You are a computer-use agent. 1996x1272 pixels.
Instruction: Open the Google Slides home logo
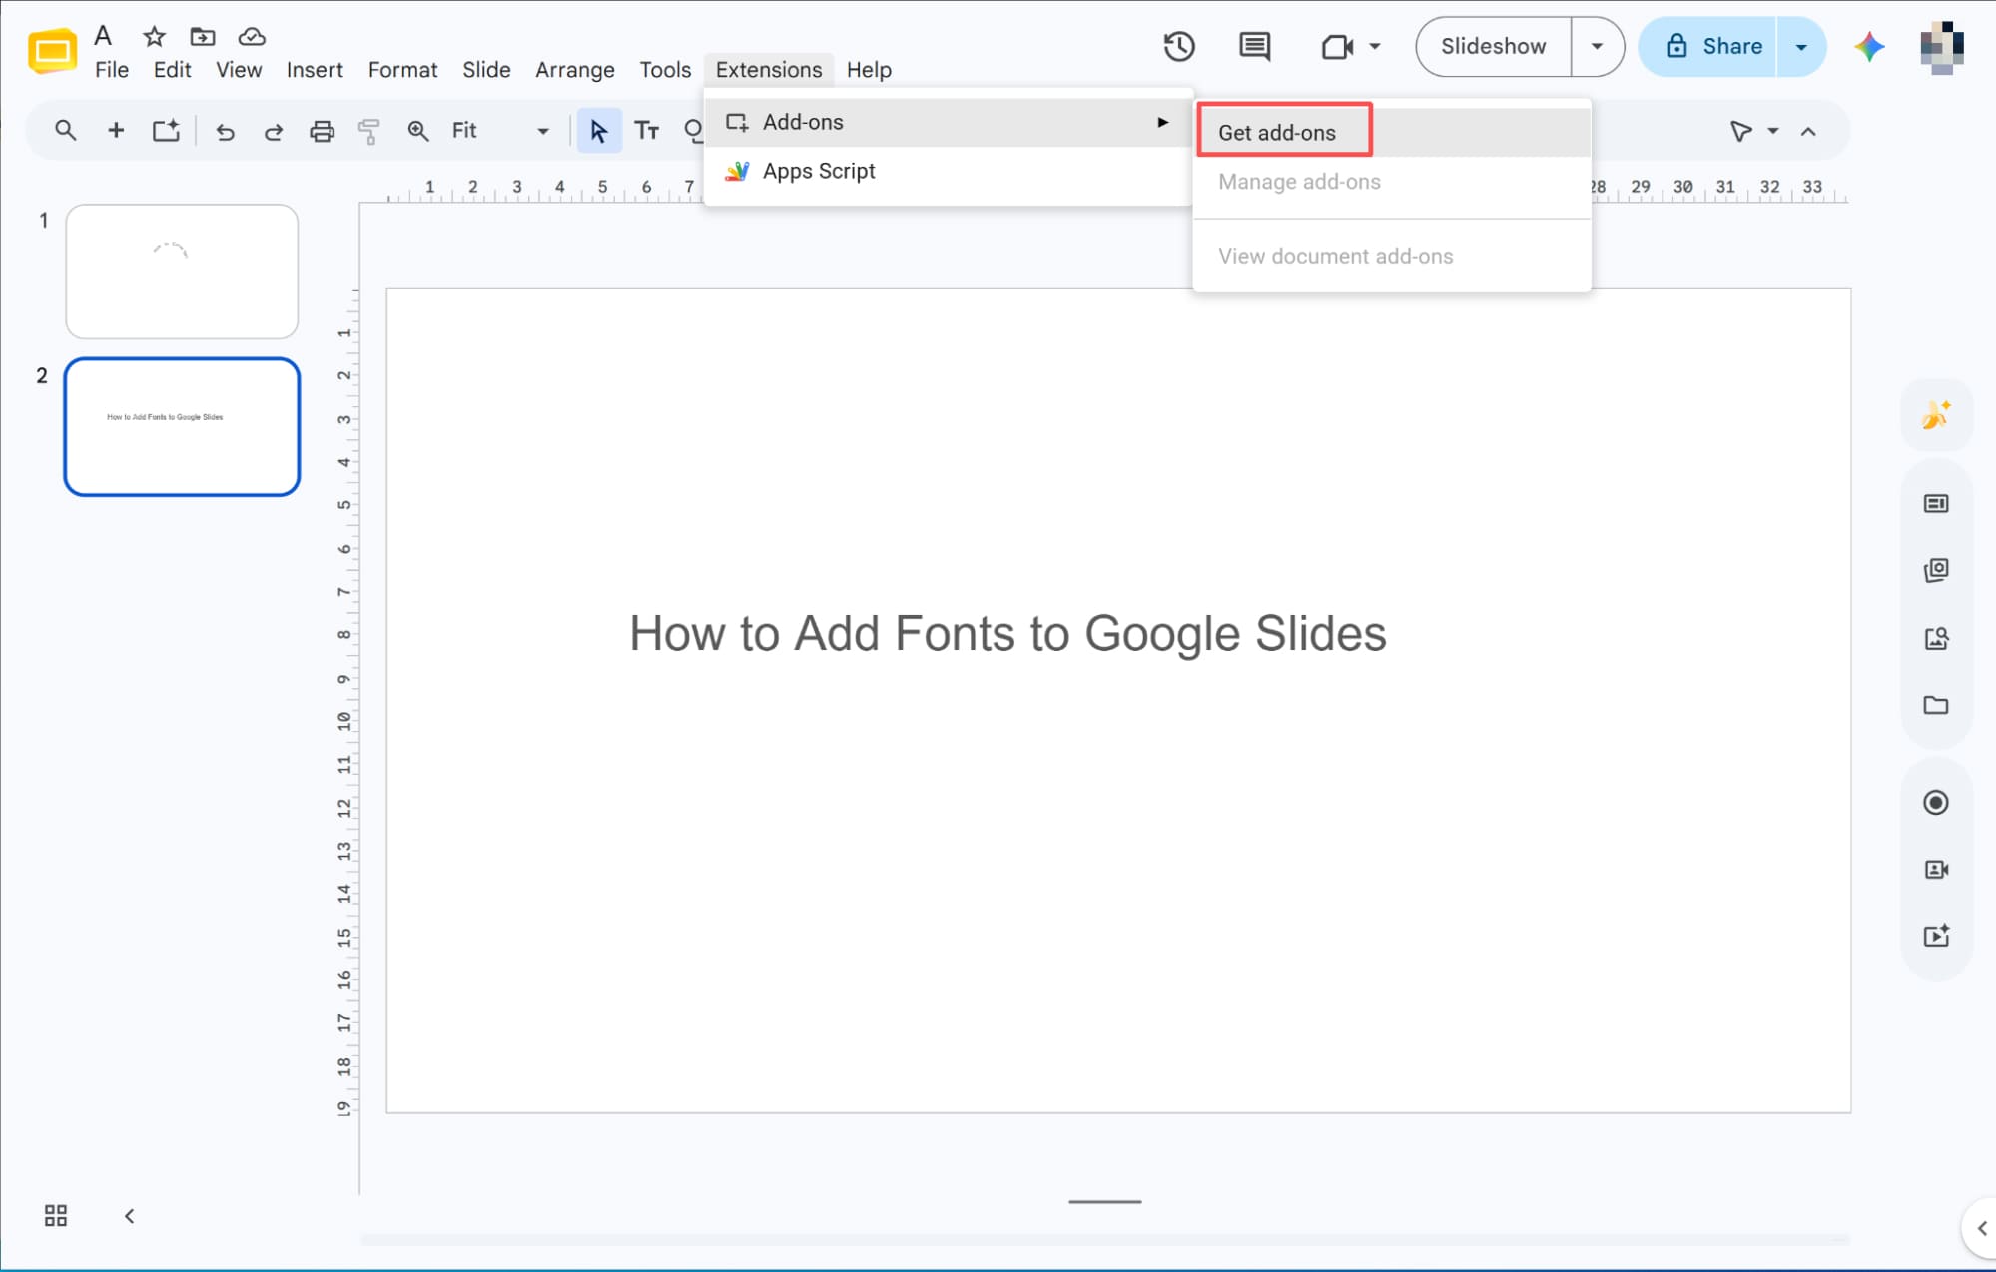coord(52,52)
